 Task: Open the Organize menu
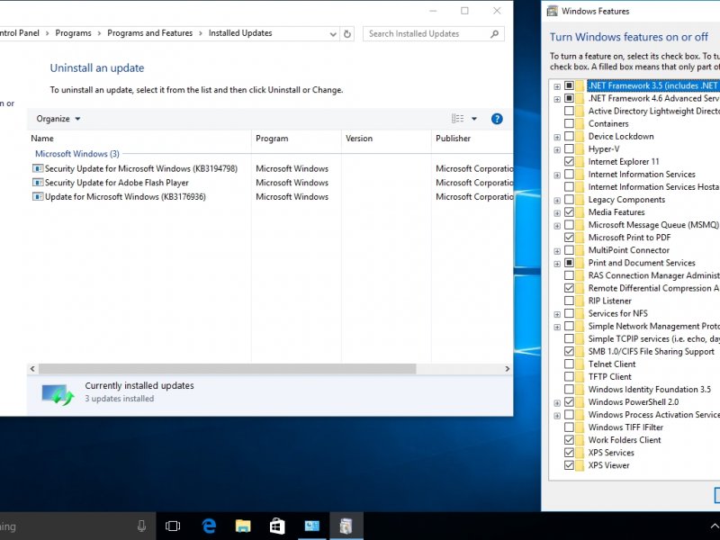click(58, 119)
